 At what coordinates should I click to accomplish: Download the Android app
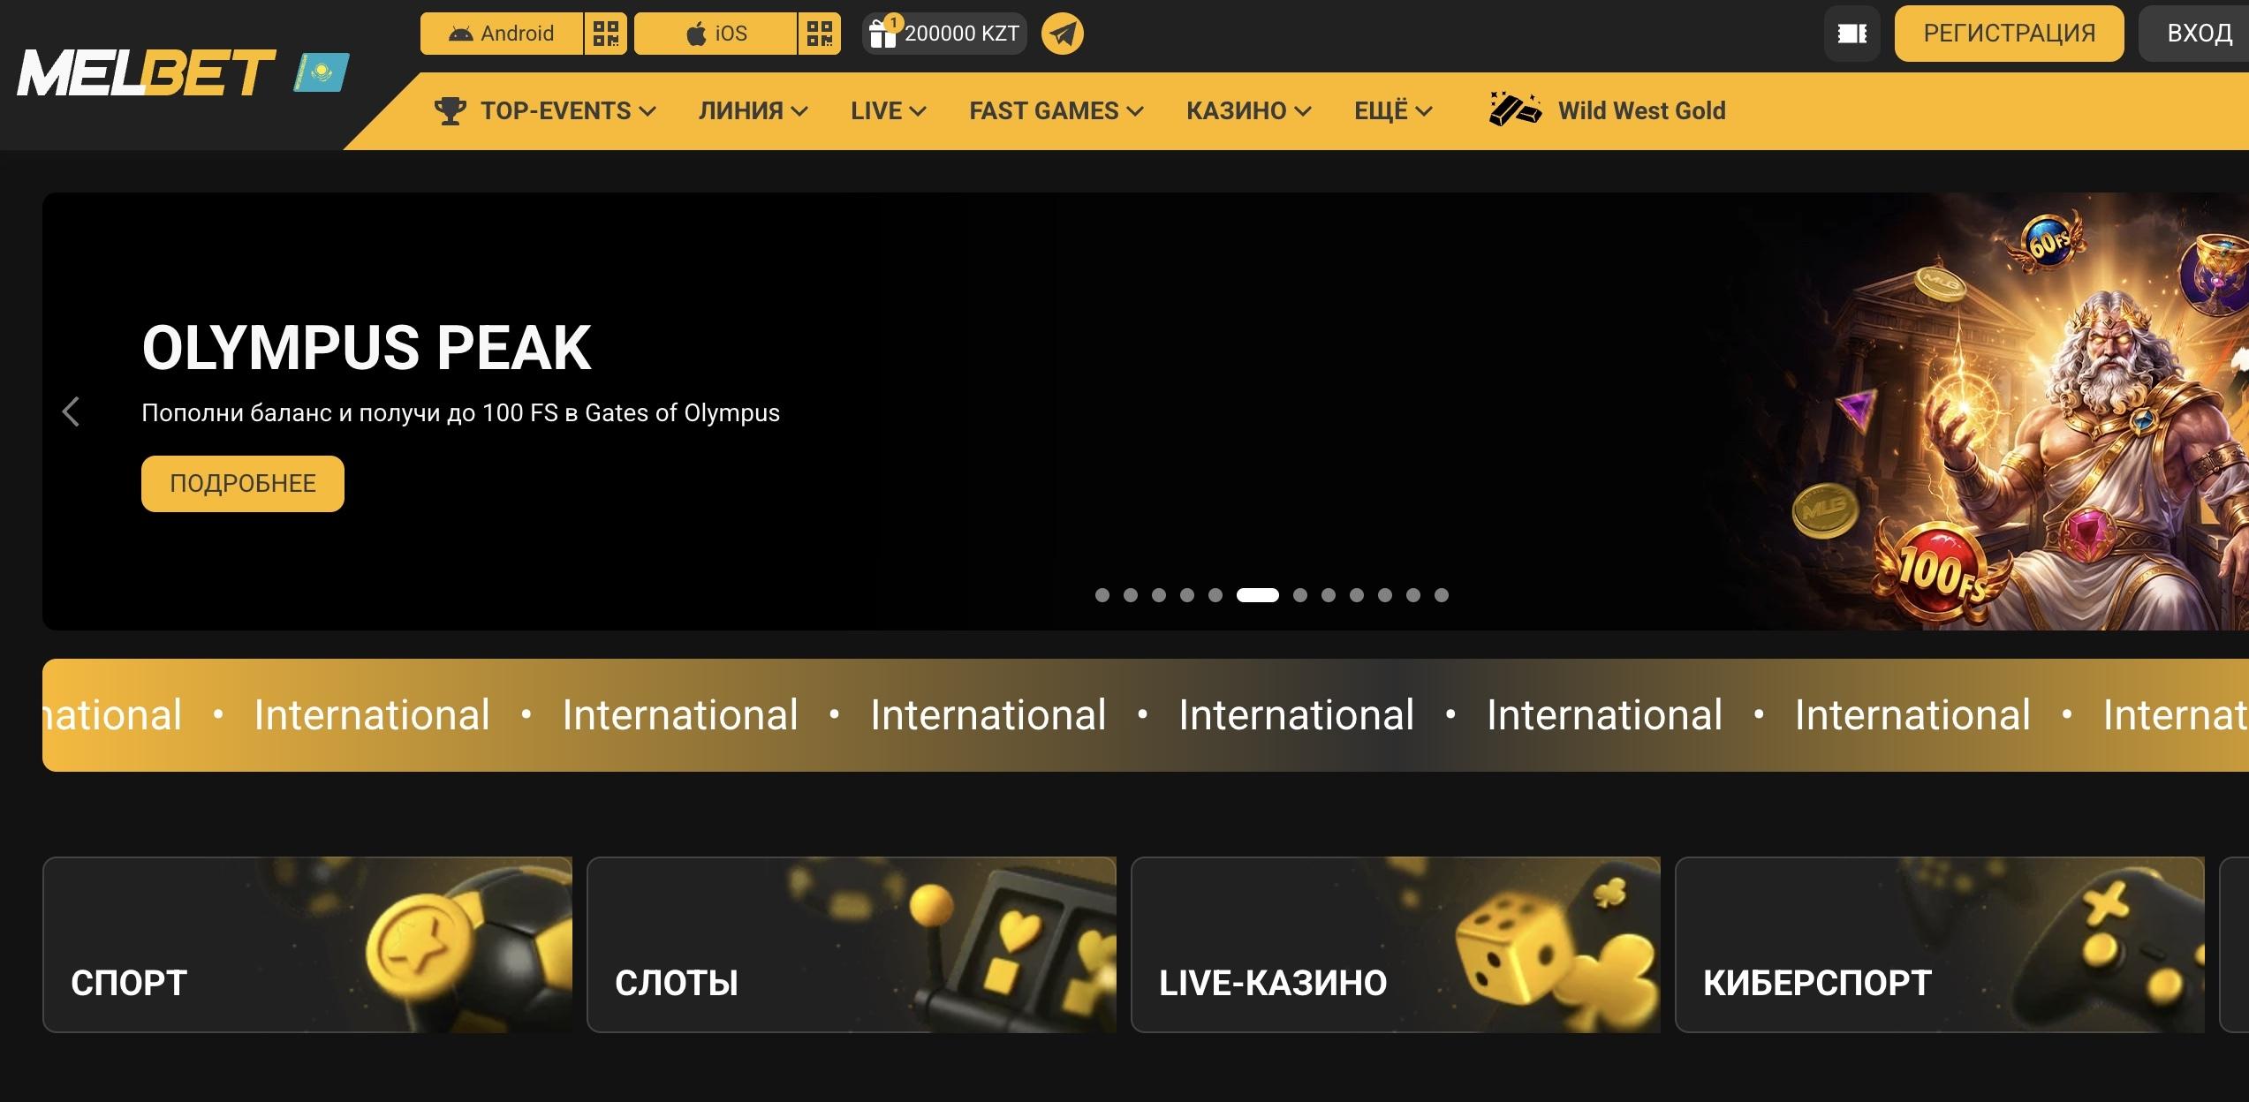tap(502, 34)
